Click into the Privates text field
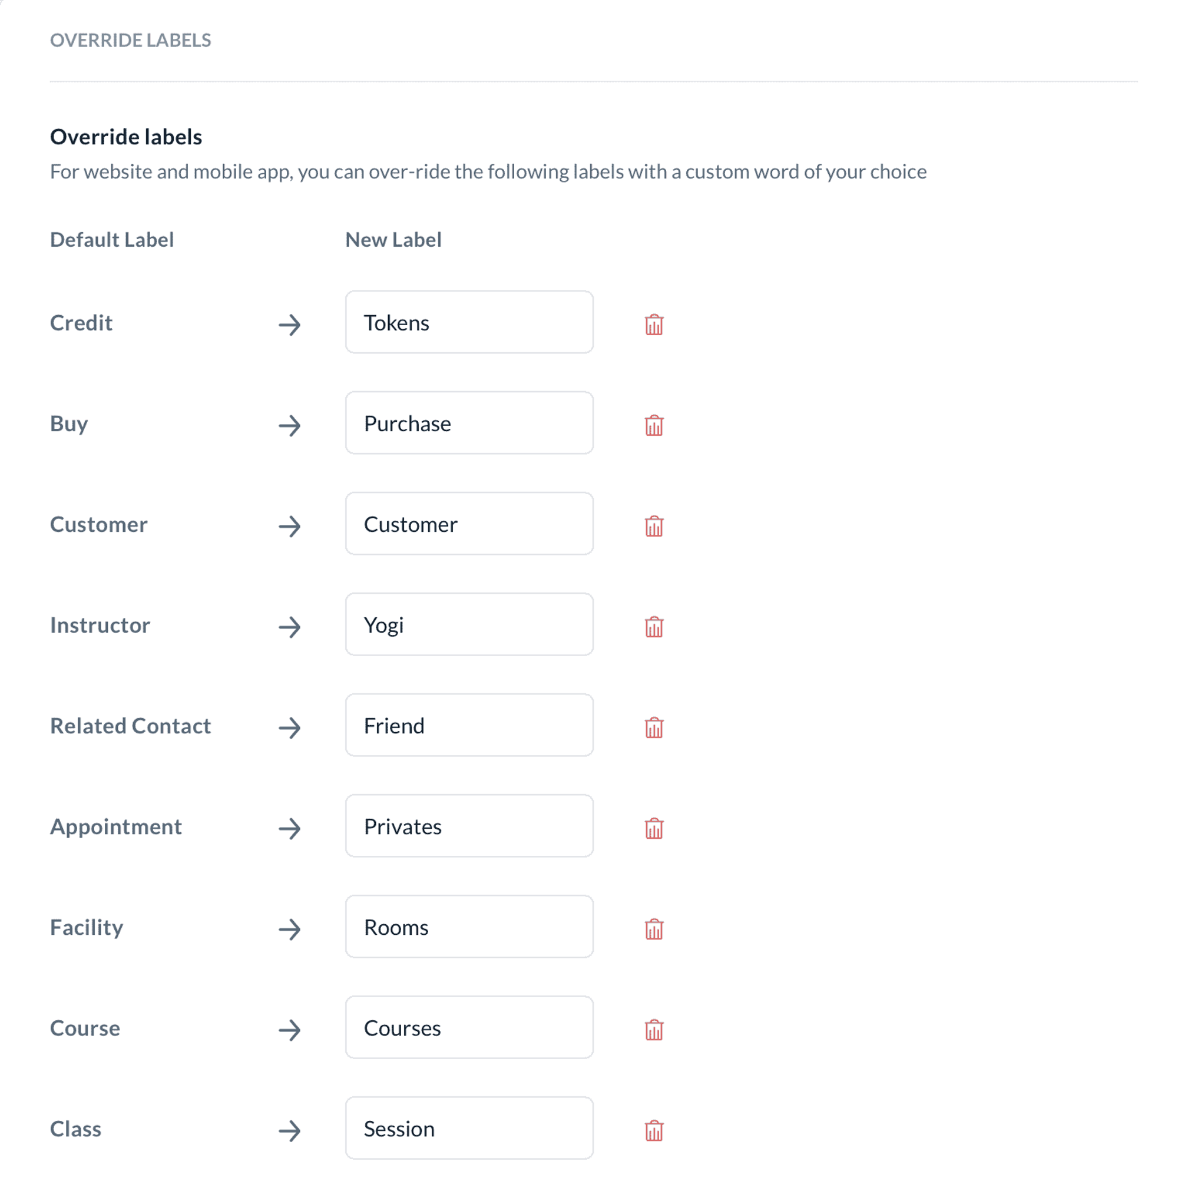 pos(469,826)
